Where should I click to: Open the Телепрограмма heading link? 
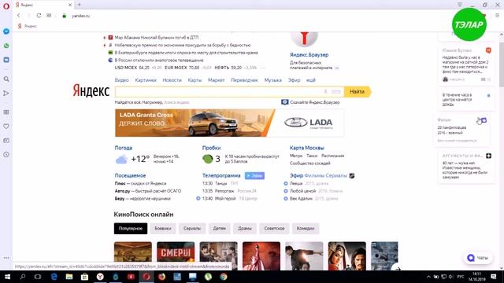[x=221, y=175]
